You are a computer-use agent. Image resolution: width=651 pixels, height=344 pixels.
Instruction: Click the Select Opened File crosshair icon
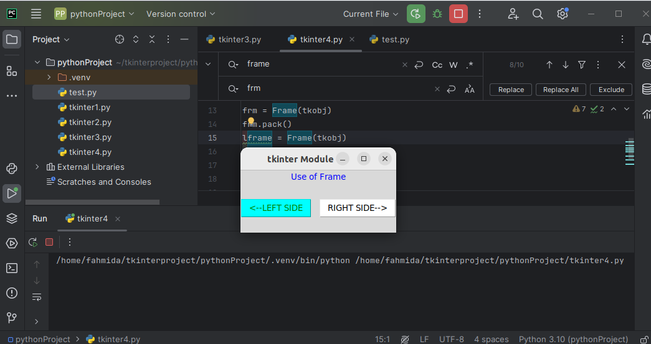click(x=119, y=39)
